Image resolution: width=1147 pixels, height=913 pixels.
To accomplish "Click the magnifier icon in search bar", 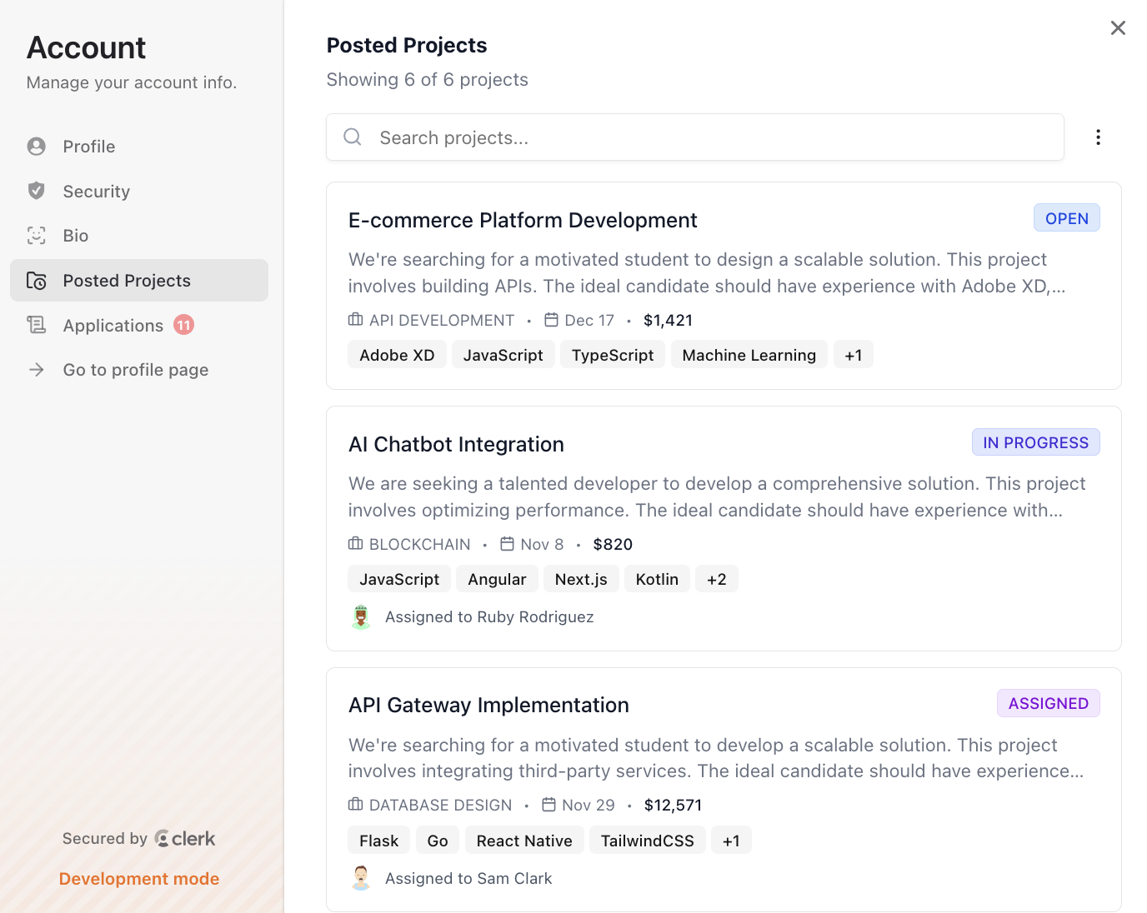I will pyautogui.click(x=353, y=137).
